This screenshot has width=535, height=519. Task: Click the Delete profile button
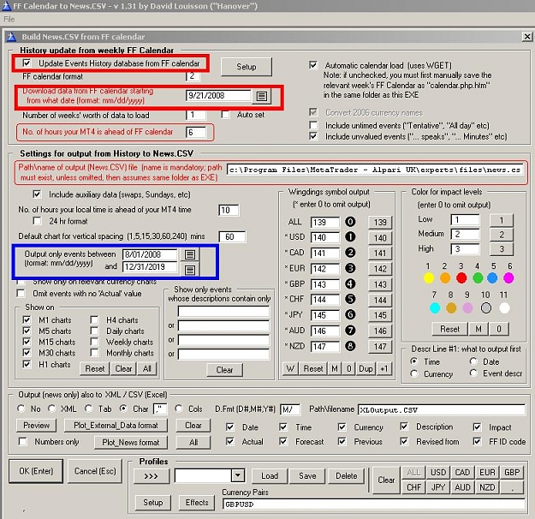pos(347,476)
